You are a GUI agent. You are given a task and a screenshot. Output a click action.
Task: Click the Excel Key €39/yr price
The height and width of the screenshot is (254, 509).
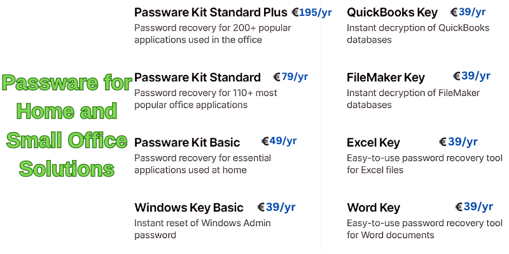pos(458,142)
